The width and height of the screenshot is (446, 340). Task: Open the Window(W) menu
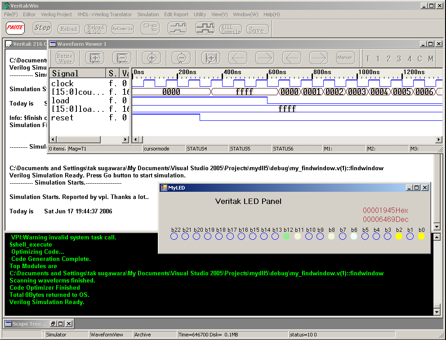(245, 14)
